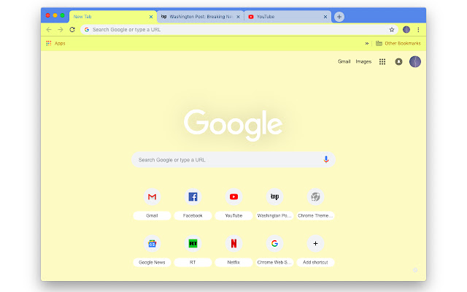This screenshot has width=467, height=292.
Task: Open the customize page gear icon
Action: [x=415, y=270]
